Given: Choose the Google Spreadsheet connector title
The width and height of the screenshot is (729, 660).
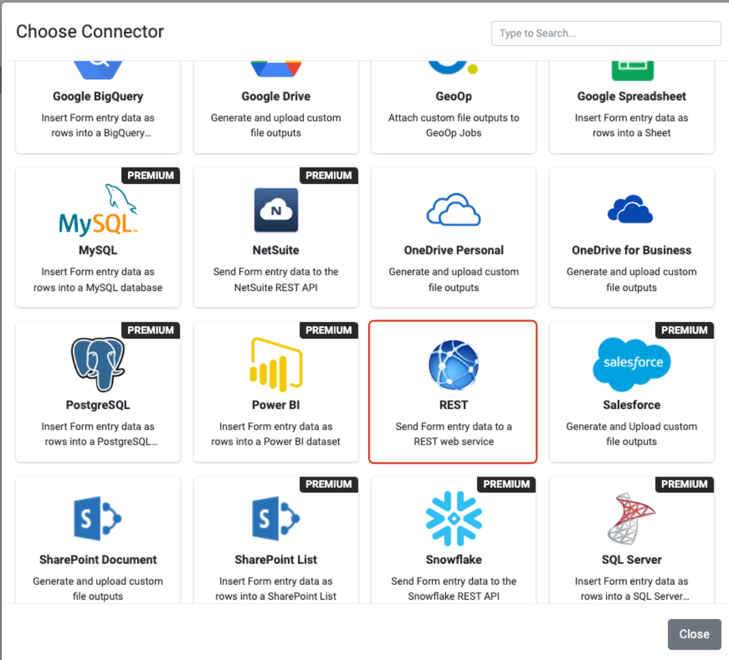Looking at the screenshot, I should tap(632, 96).
